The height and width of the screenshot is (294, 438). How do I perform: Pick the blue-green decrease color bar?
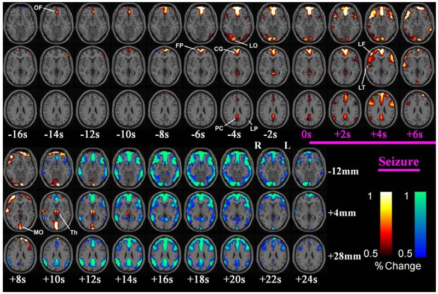420,224
